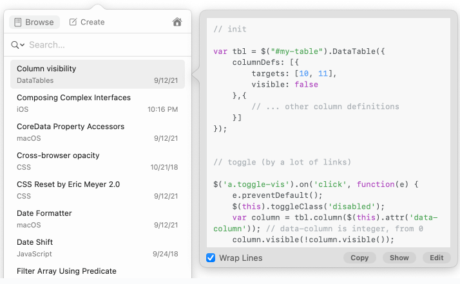Open the Date Formatter snippet

pos(97,218)
